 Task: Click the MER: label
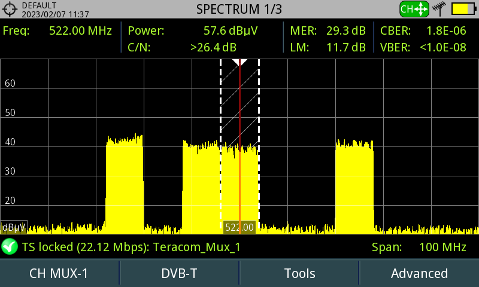(304, 30)
